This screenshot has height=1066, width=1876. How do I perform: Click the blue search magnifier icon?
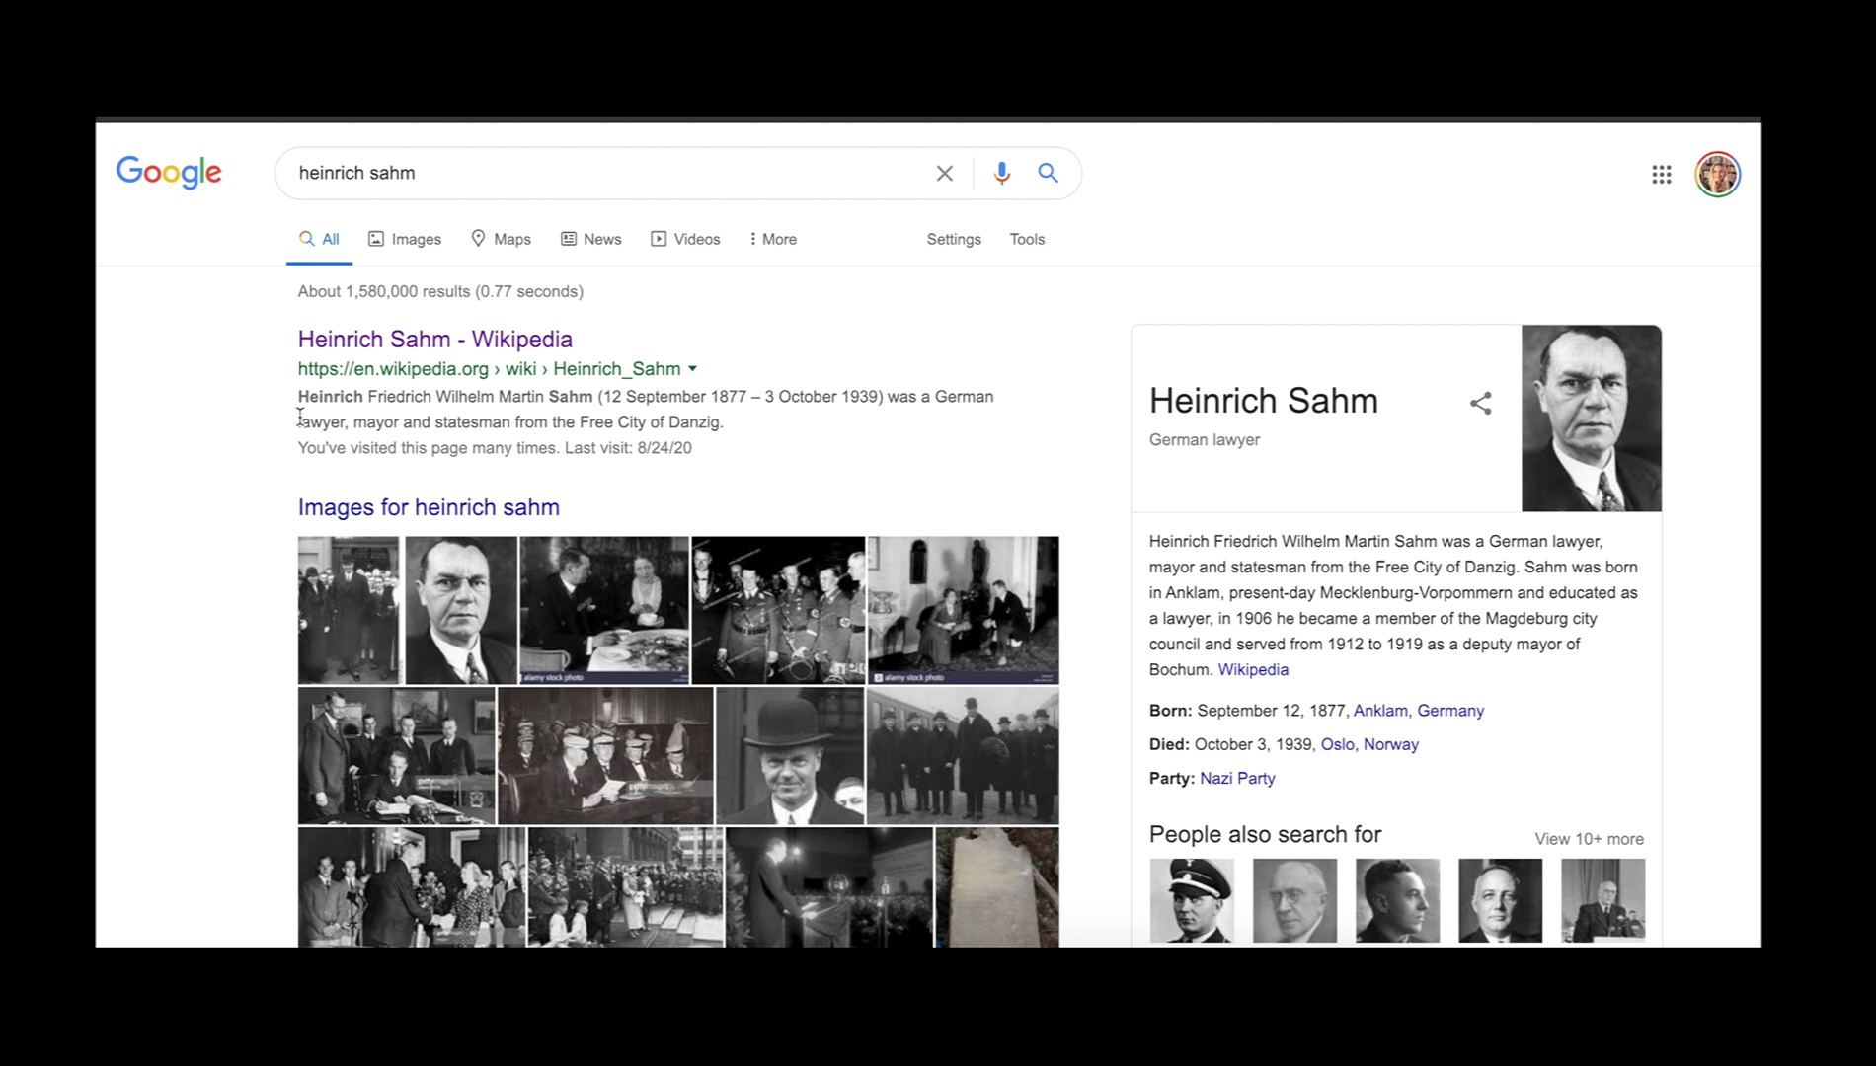[x=1048, y=174]
